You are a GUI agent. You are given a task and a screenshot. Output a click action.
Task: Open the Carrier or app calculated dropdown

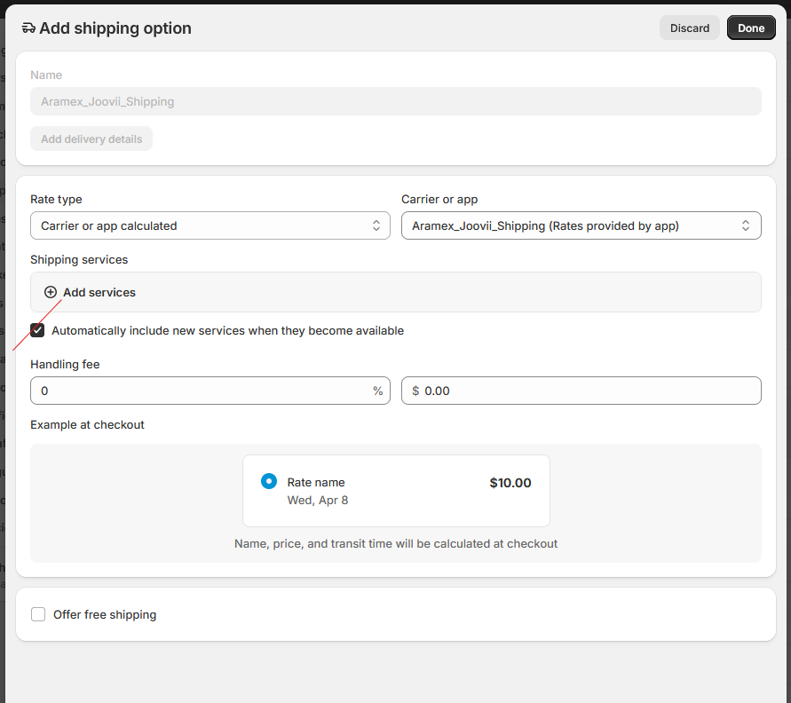click(210, 226)
